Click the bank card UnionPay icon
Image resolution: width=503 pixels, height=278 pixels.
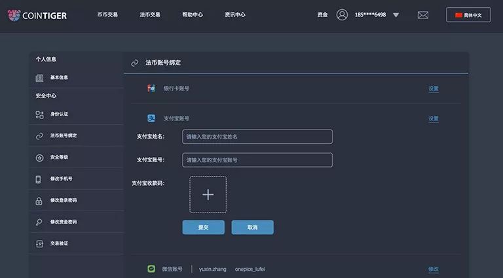[151, 88]
